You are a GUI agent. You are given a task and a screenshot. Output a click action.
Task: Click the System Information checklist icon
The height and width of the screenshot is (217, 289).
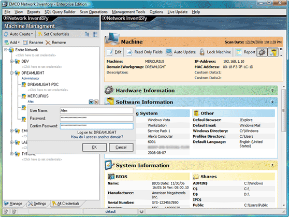[x=109, y=165]
